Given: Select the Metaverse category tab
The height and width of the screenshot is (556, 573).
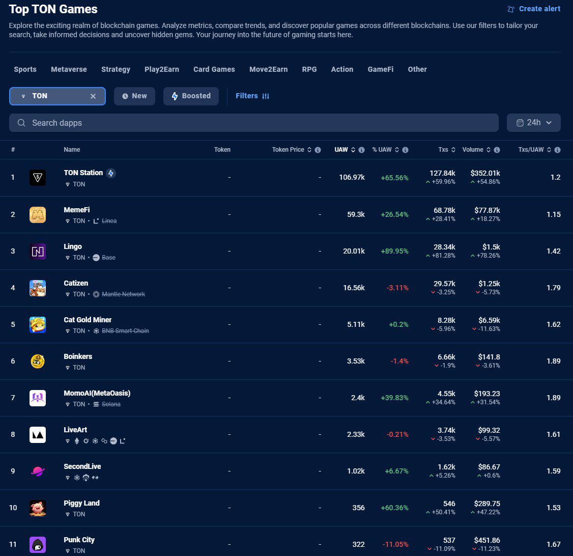Looking at the screenshot, I should click(69, 69).
